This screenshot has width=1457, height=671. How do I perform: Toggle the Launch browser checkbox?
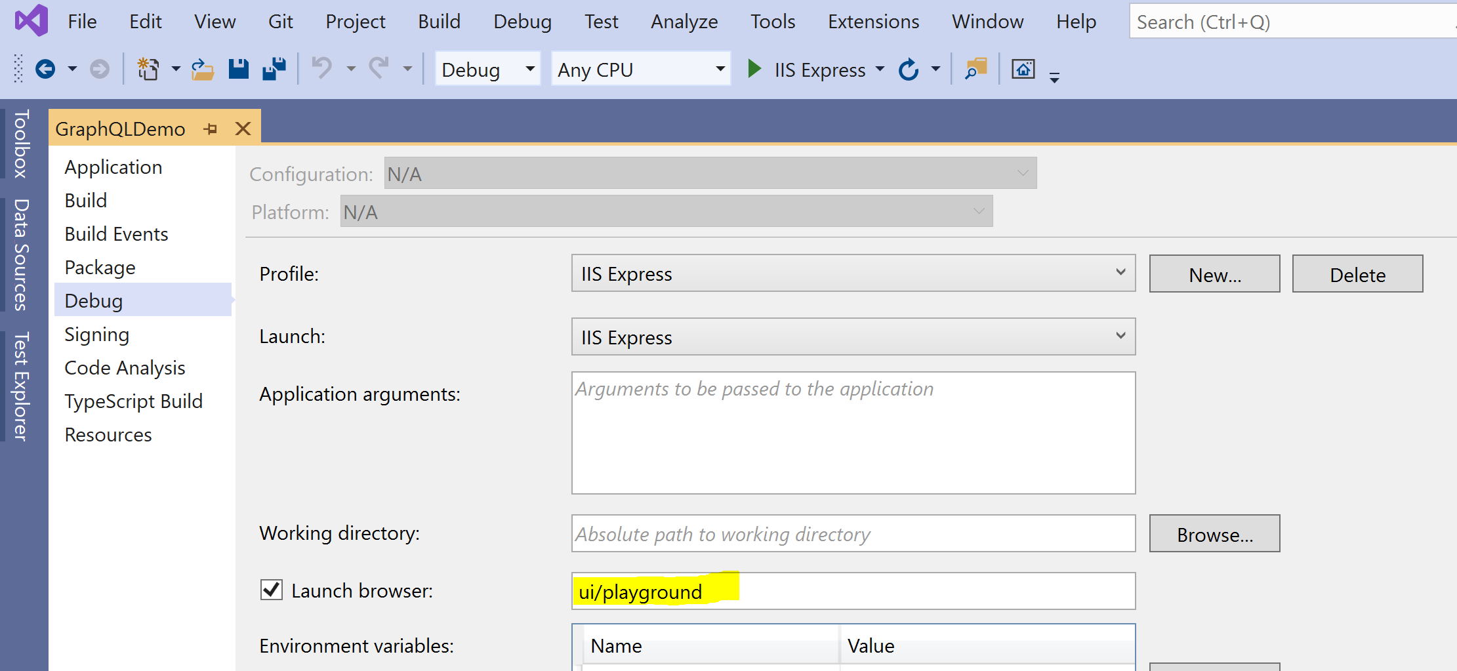click(272, 590)
